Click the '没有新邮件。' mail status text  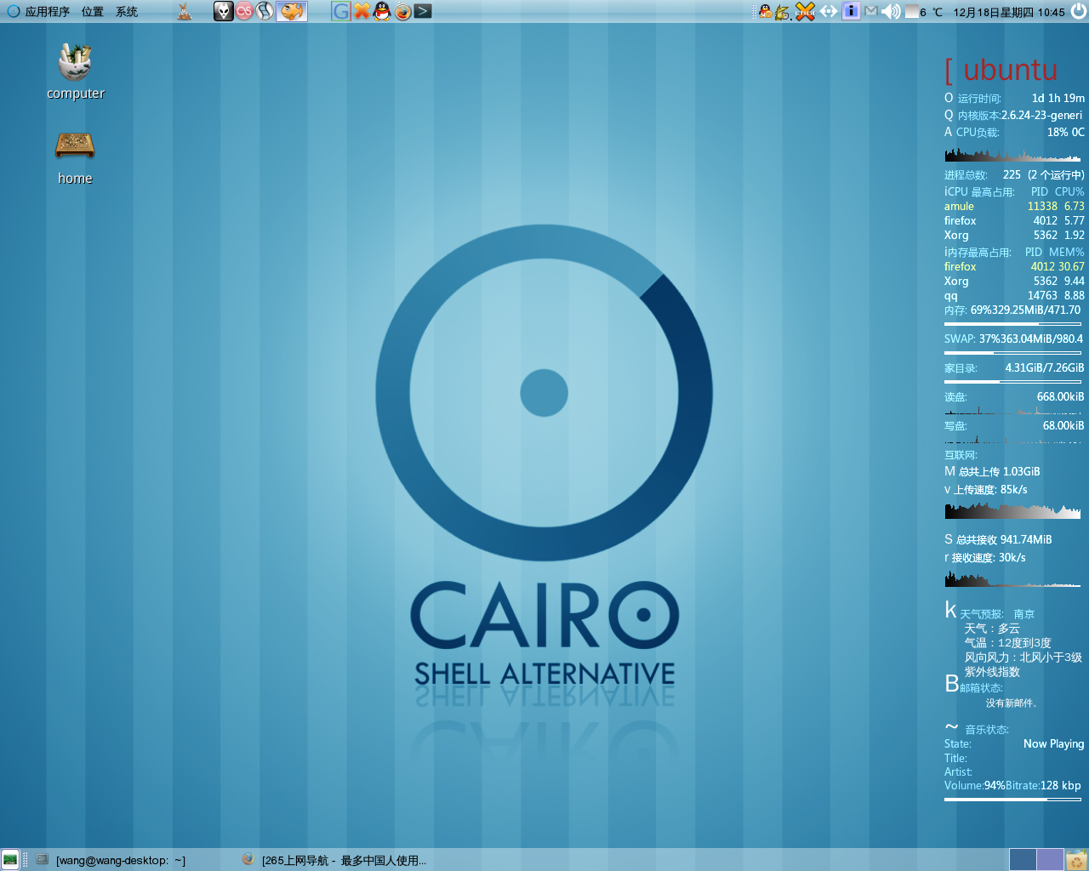tap(1013, 703)
